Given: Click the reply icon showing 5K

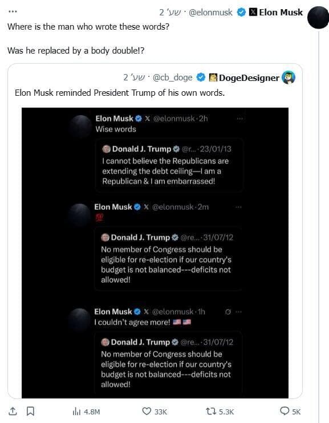Looking at the screenshot, I should 290,412.
